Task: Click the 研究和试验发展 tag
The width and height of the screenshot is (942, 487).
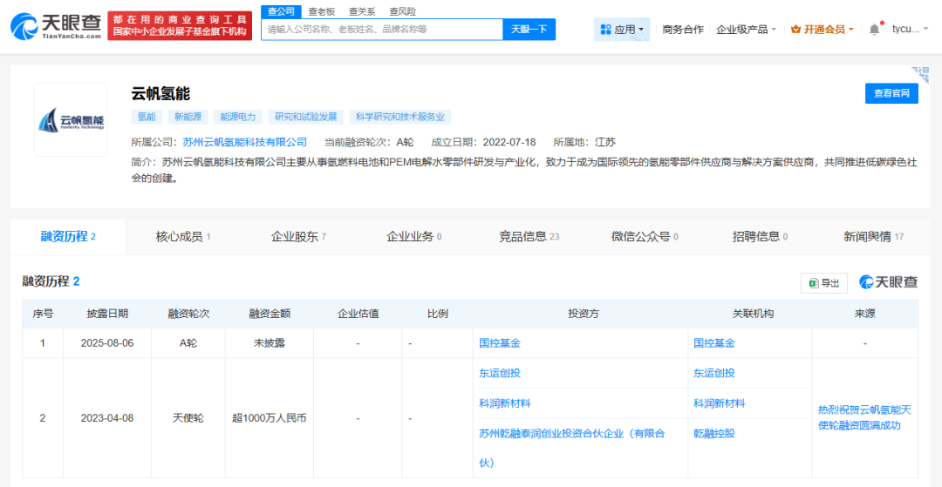Action: pyautogui.click(x=306, y=117)
